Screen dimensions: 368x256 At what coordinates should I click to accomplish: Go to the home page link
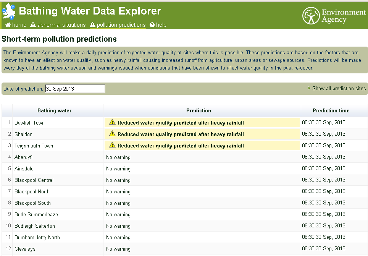tap(19, 25)
